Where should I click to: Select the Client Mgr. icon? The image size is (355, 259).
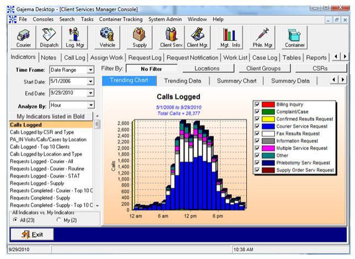click(x=198, y=38)
